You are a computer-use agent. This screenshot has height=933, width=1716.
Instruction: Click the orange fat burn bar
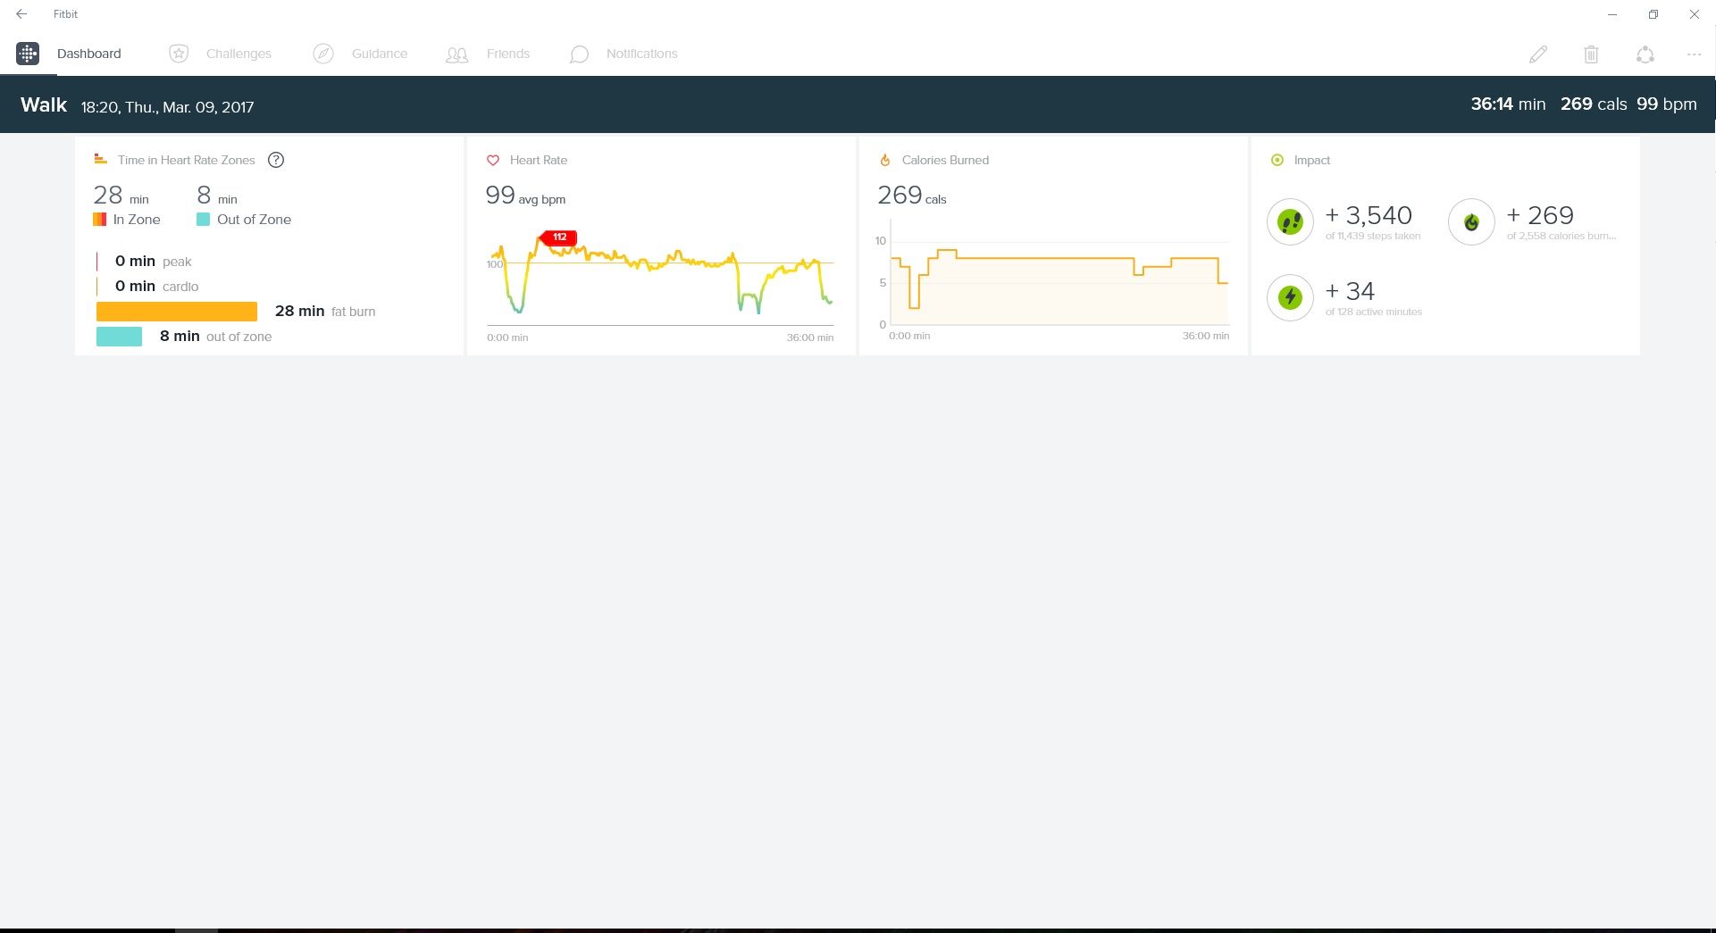pos(177,312)
